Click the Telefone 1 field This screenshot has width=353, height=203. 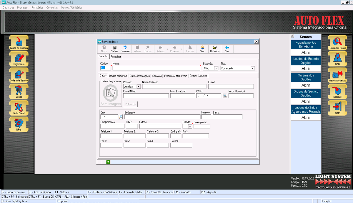tap(111, 136)
